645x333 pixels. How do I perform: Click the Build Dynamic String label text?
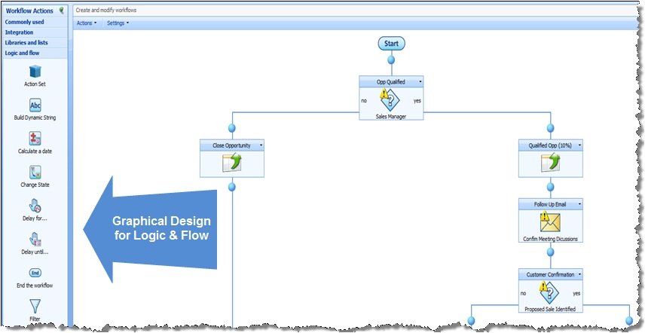[x=35, y=118]
